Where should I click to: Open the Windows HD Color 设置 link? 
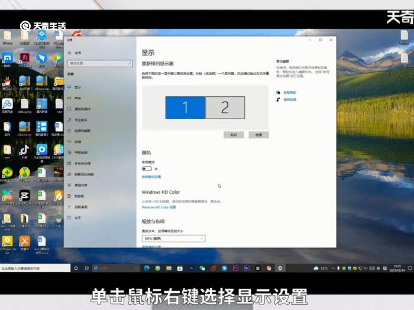pyautogui.click(x=159, y=207)
